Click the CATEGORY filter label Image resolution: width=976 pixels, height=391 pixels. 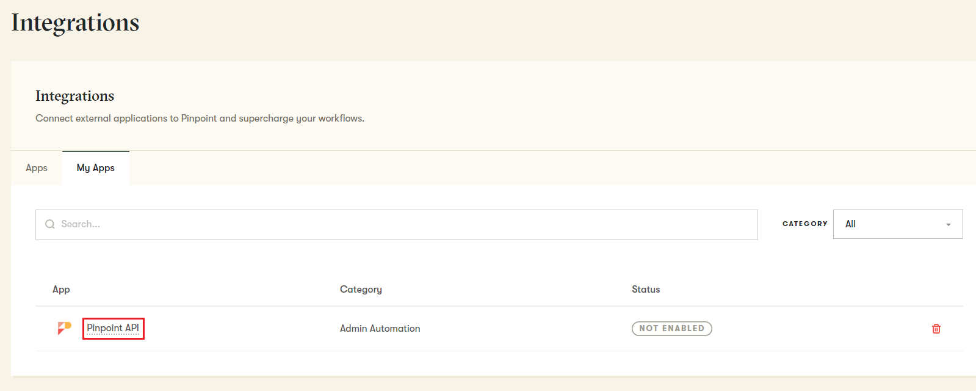tap(805, 224)
